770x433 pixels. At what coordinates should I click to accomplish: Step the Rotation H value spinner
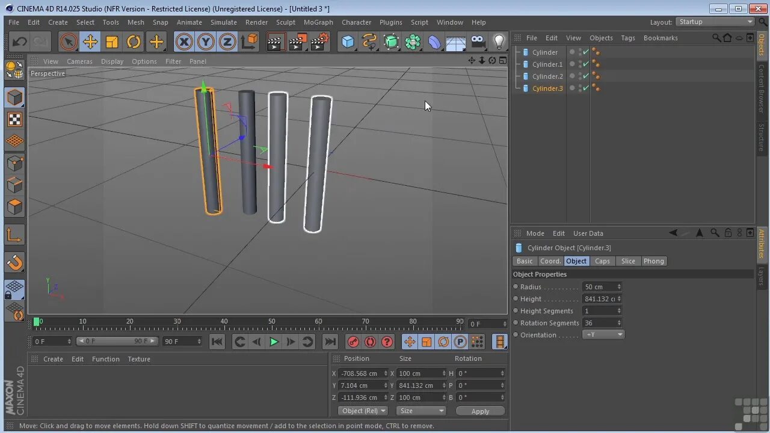tap(502, 373)
